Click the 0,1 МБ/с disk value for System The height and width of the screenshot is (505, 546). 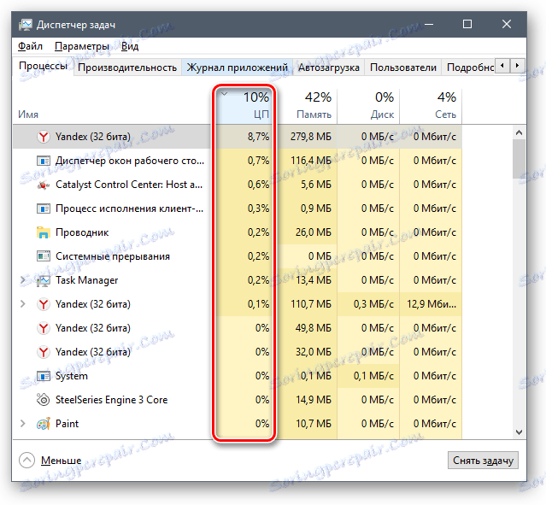click(373, 376)
